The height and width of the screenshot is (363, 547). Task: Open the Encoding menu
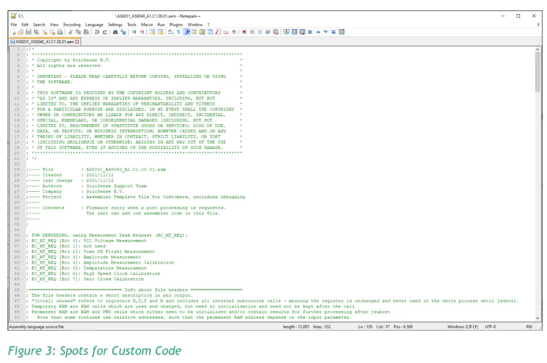pos(71,25)
